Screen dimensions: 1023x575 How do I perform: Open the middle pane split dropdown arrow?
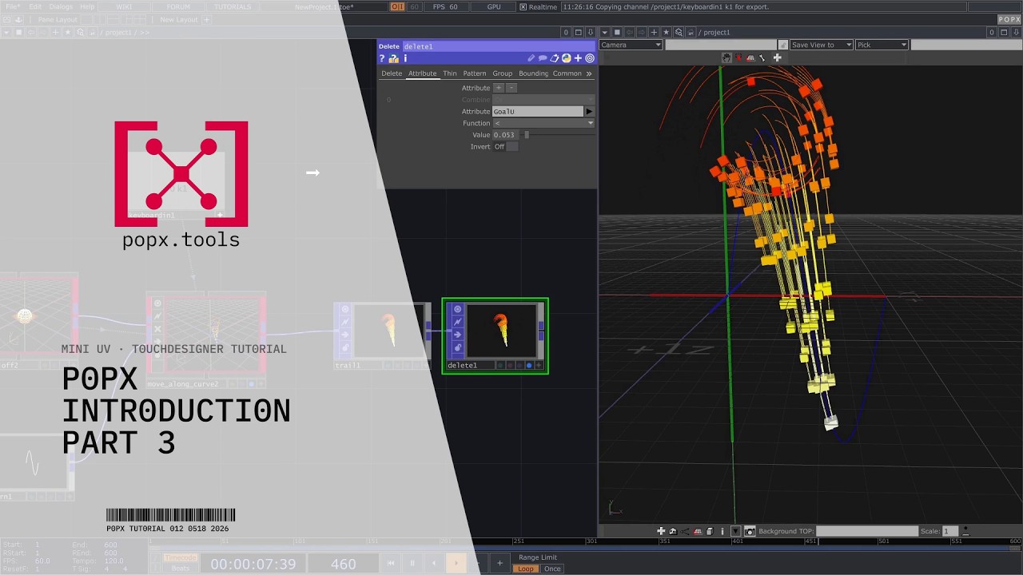pos(590,32)
